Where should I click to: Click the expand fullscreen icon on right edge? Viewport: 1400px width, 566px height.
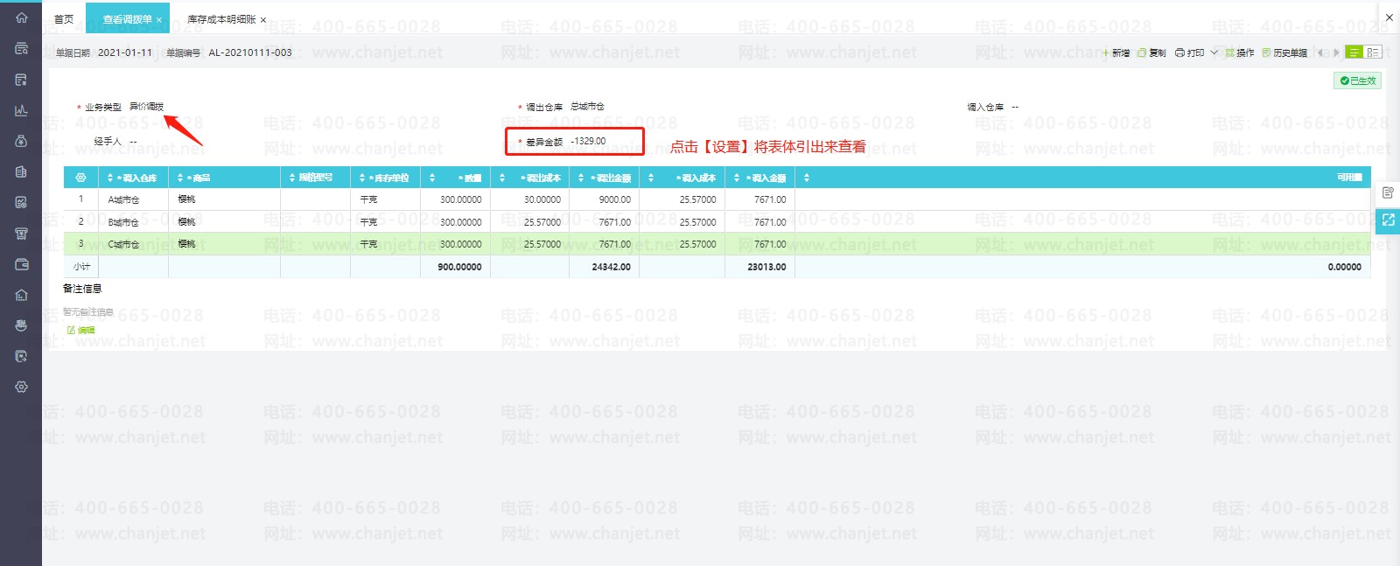tap(1388, 220)
